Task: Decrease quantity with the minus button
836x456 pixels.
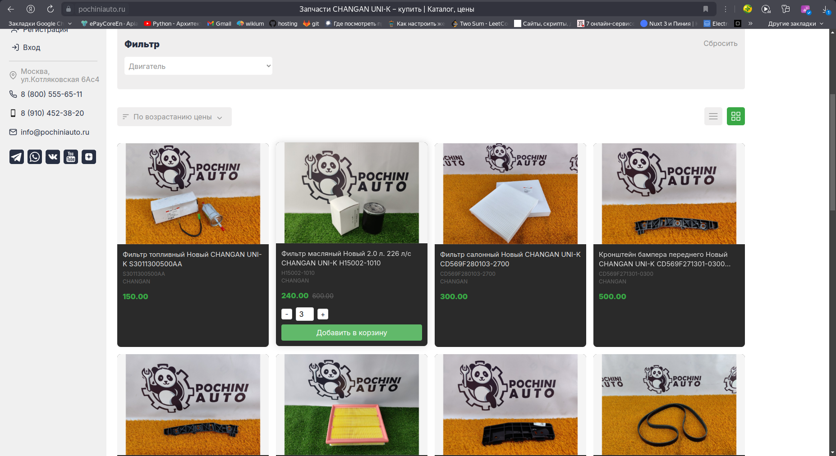Action: [287, 314]
